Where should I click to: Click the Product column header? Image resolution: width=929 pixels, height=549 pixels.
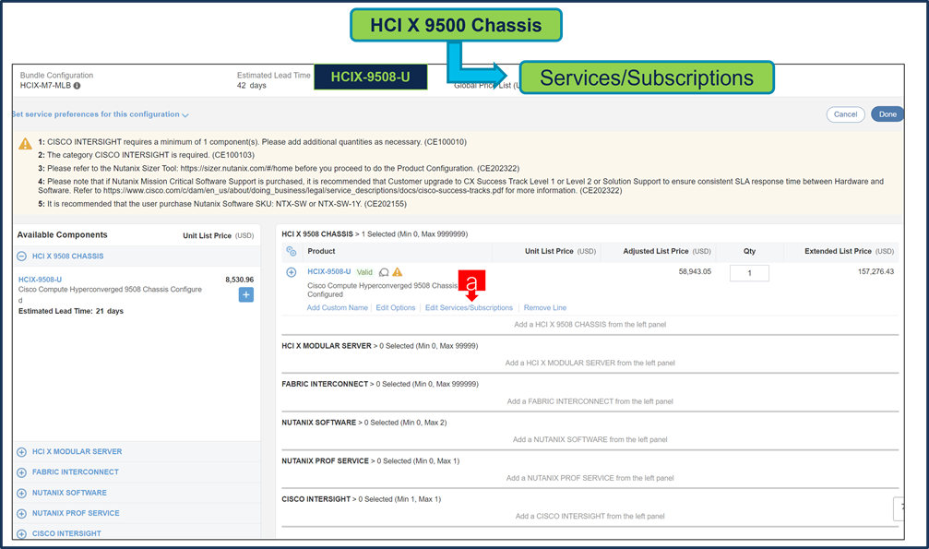click(321, 251)
